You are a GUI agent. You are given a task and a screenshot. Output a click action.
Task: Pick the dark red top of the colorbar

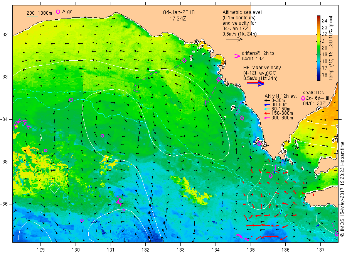tap(318, 17)
